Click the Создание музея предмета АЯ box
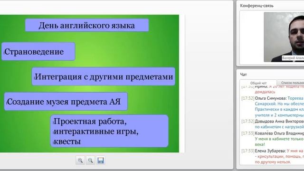Screen dimensions: 304x171 tap(66, 101)
